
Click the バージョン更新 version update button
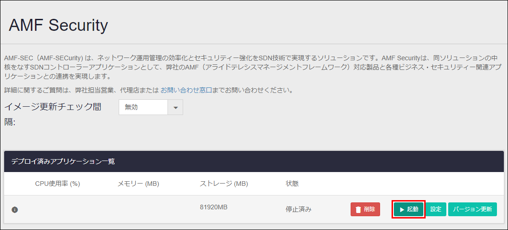pos(473,209)
